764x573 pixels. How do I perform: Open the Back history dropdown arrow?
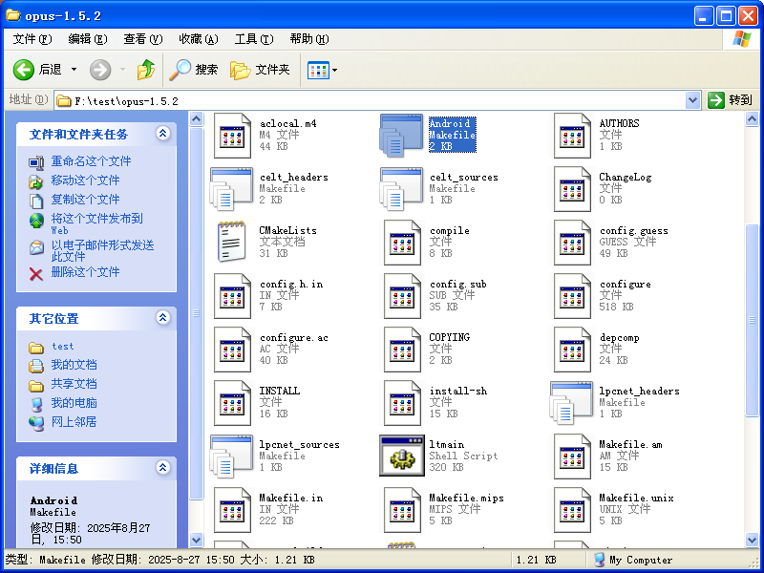click(74, 70)
